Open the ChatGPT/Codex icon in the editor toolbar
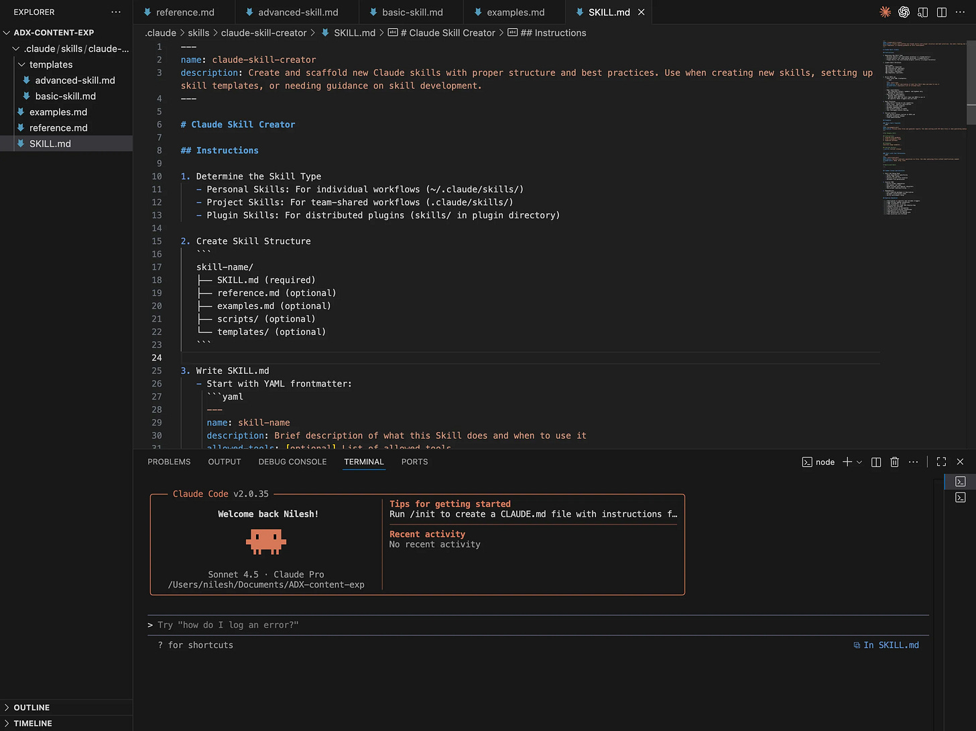 point(904,12)
